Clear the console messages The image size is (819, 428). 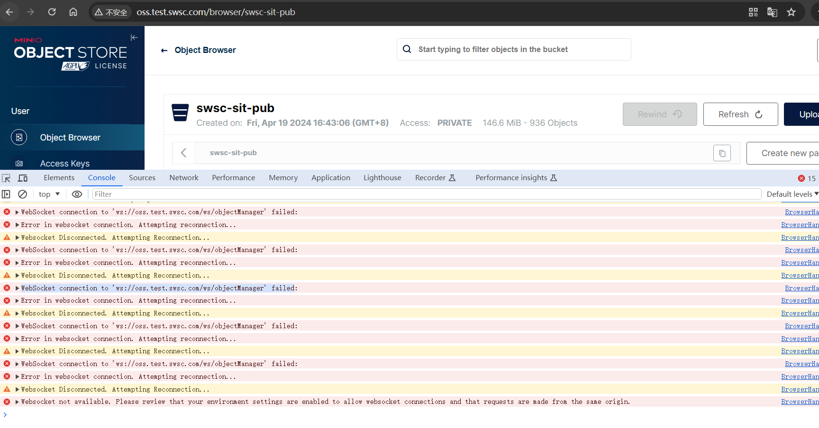click(22, 194)
